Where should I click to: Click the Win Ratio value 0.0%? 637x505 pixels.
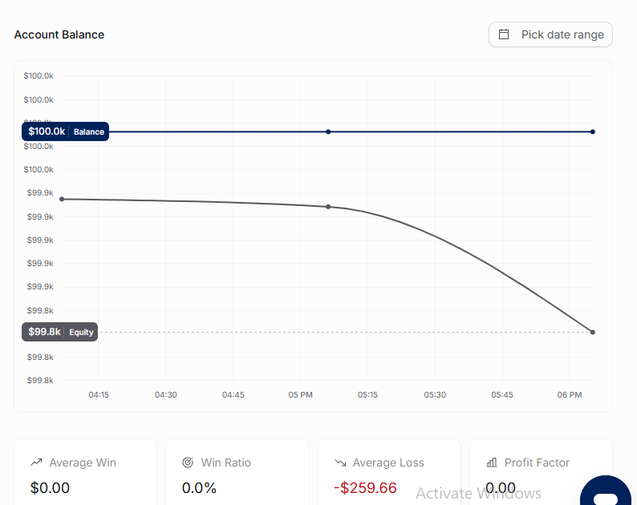199,487
